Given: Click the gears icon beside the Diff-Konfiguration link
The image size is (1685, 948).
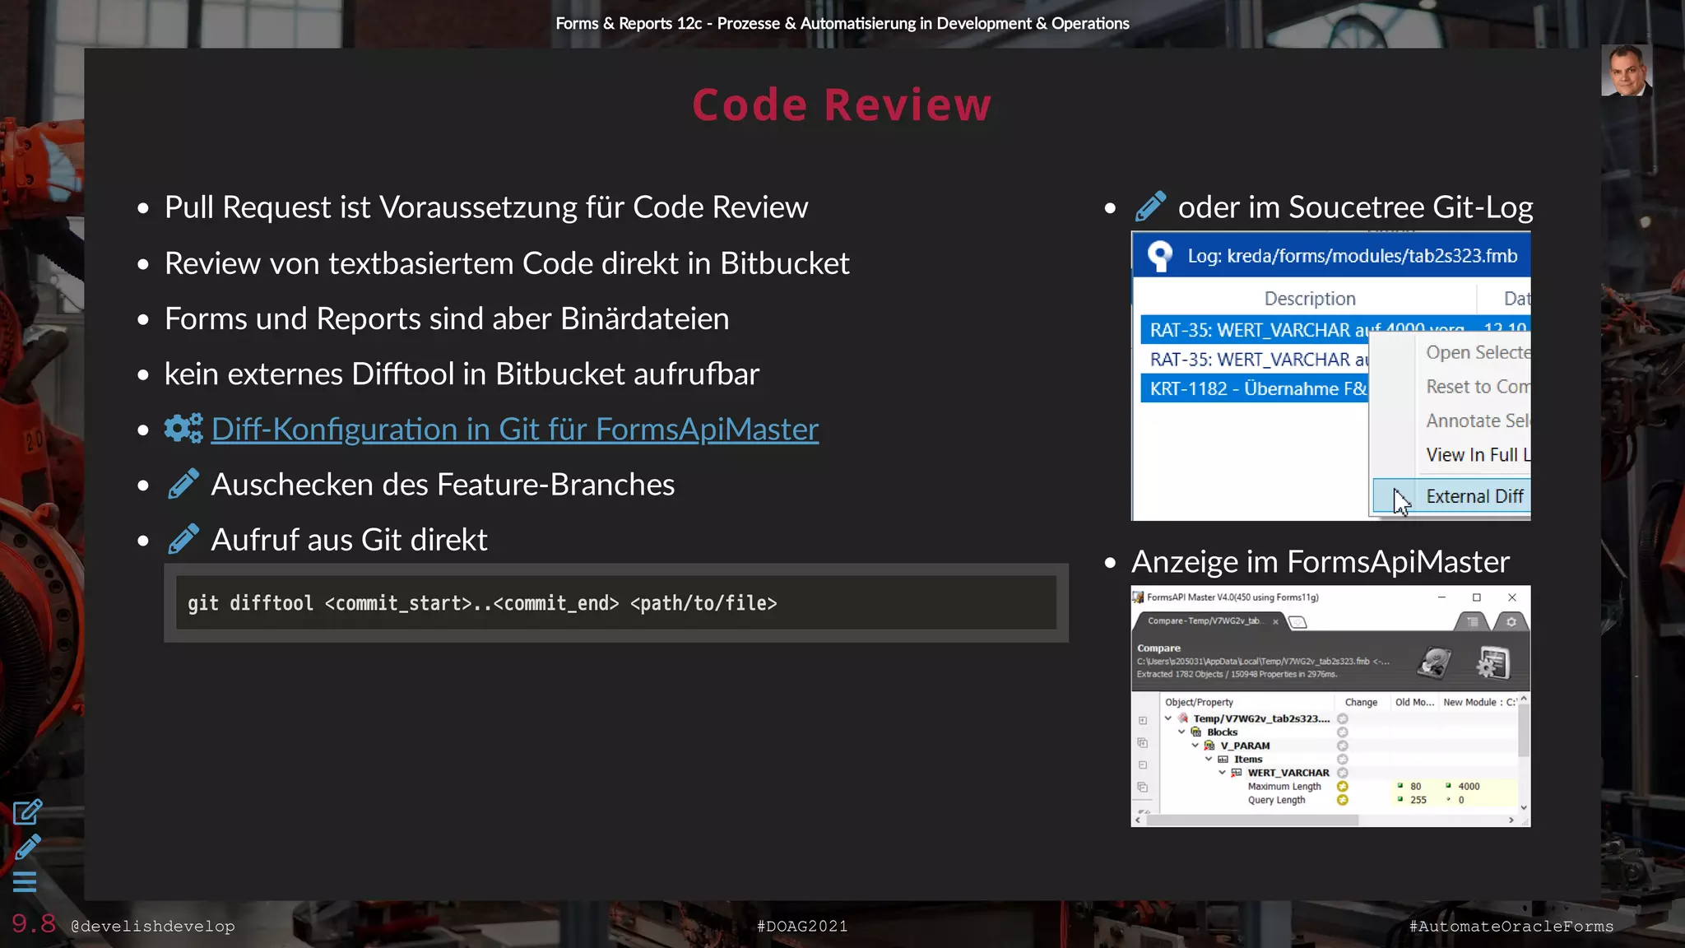Looking at the screenshot, I should click(x=183, y=428).
